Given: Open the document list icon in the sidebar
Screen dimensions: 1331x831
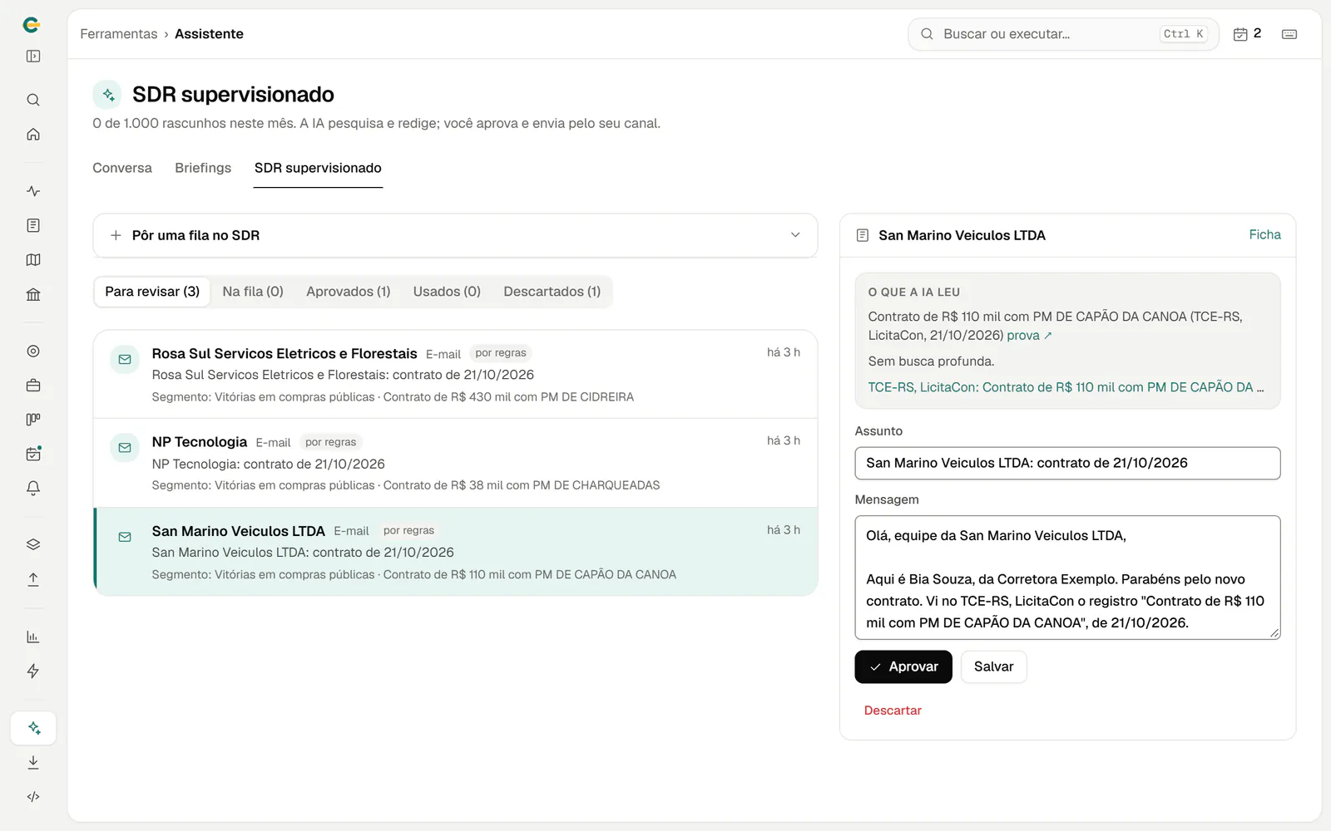Looking at the screenshot, I should coord(33,225).
